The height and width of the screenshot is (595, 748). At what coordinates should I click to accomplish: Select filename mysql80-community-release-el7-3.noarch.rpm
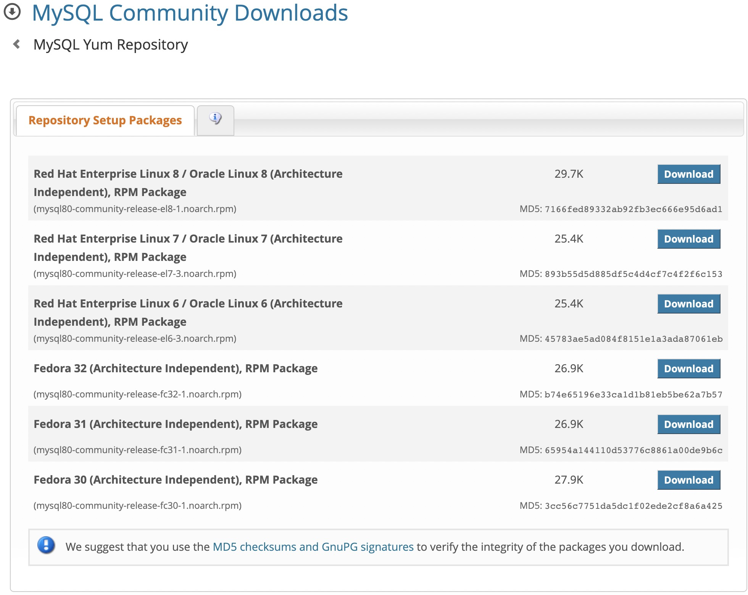tap(135, 274)
